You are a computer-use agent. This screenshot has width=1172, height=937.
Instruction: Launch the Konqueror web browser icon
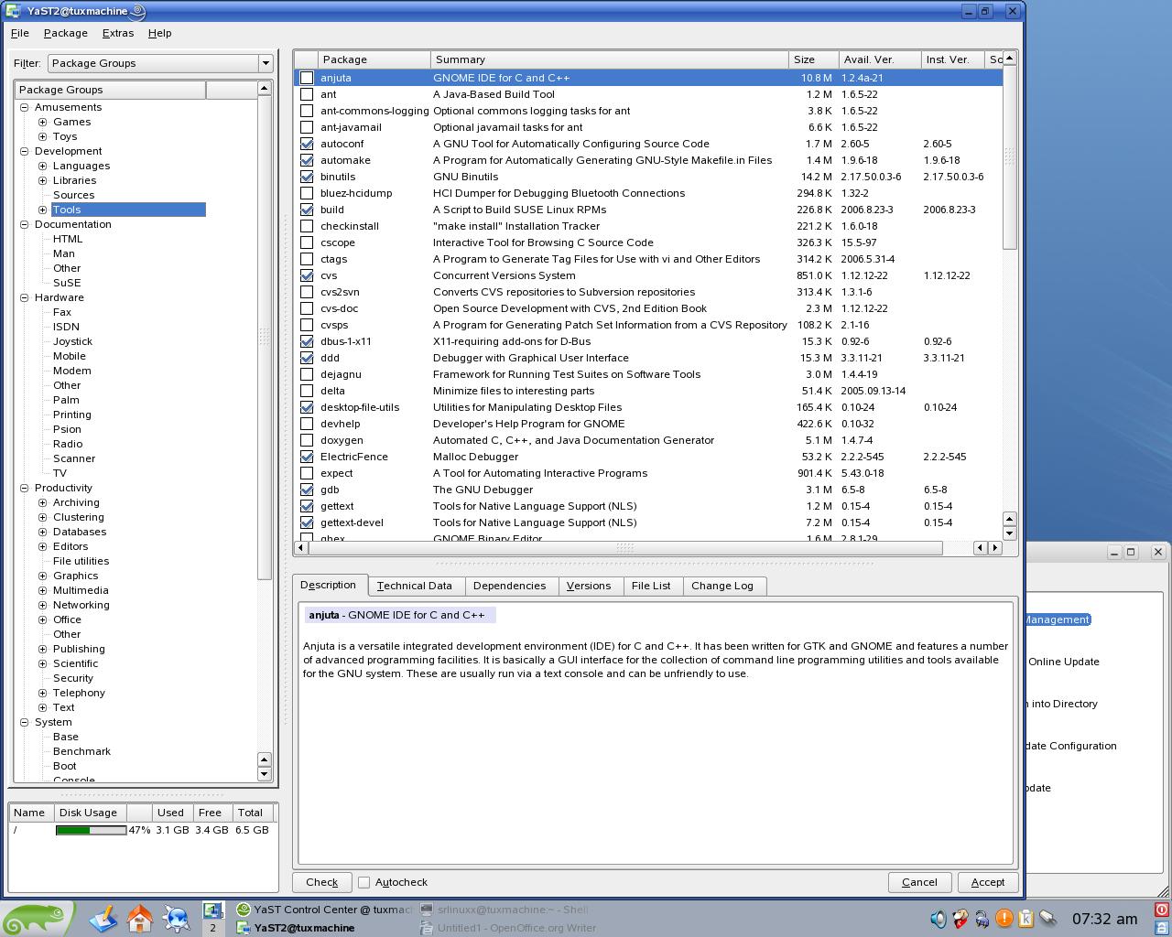tap(176, 918)
